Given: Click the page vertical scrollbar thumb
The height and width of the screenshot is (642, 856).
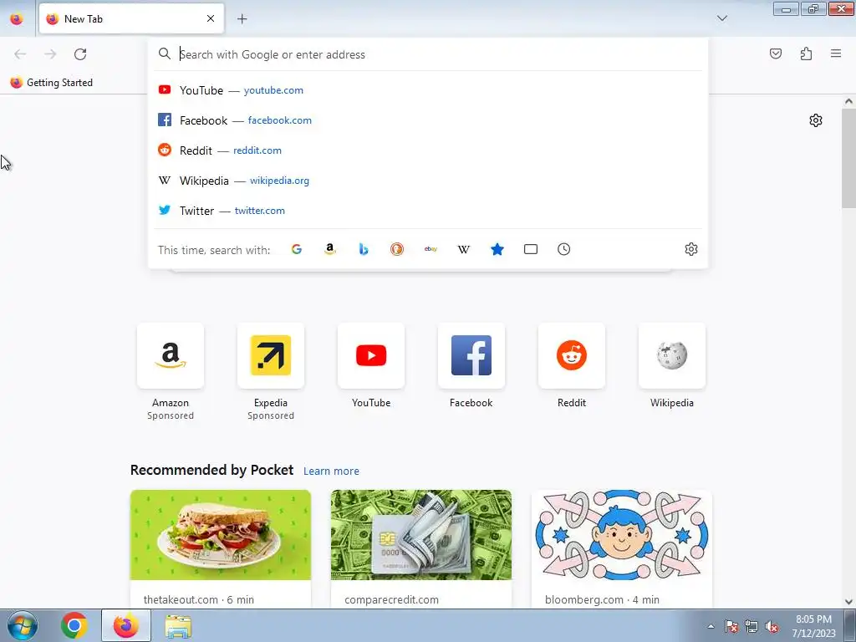Looking at the screenshot, I should click(848, 158).
